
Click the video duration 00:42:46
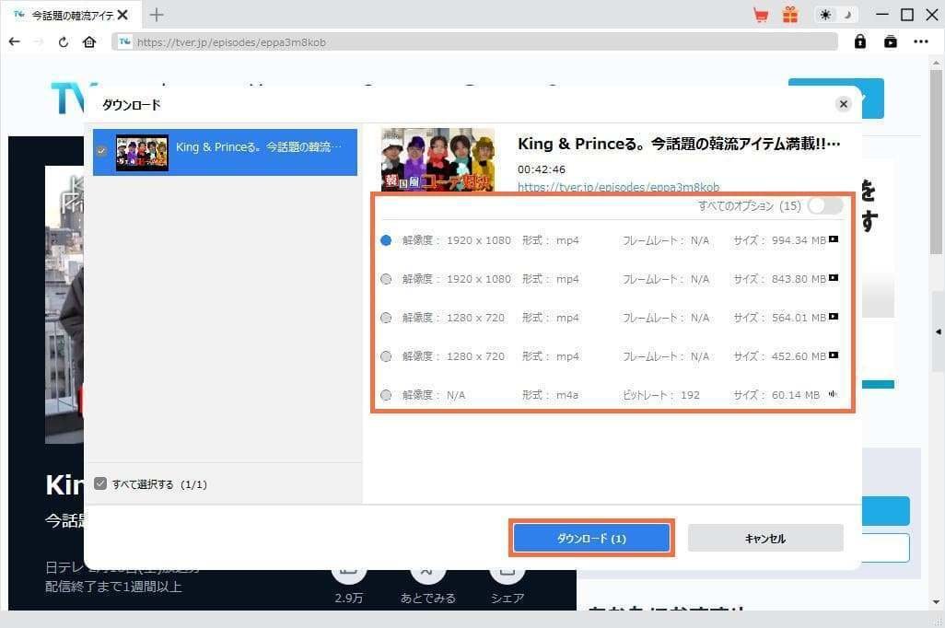coord(542,169)
